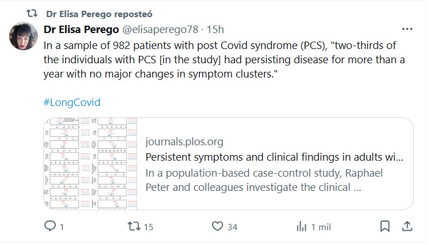
Task: Bookmark this post
Action: (x=386, y=227)
